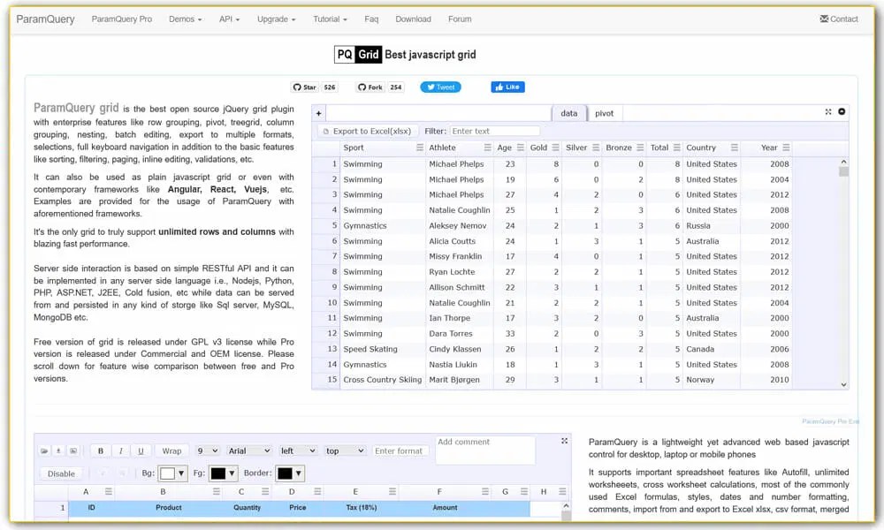
Task: Open the Fg color swatch picker
Action: pyautogui.click(x=220, y=473)
